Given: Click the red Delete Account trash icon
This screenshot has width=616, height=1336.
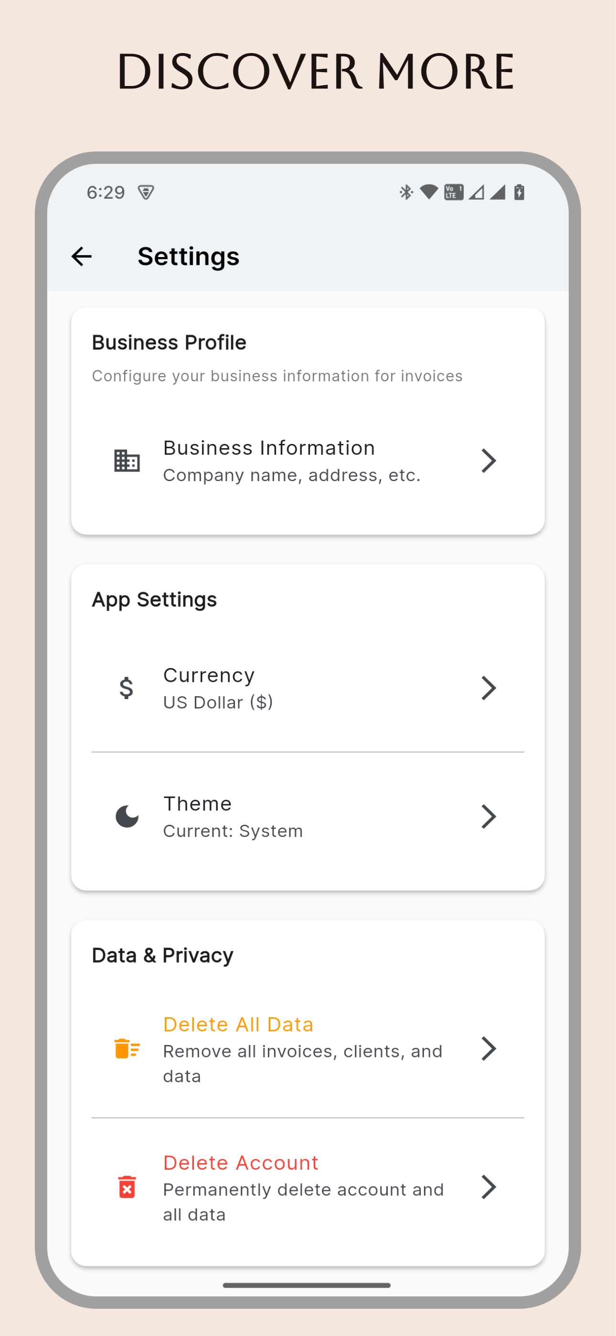Looking at the screenshot, I should click(127, 1187).
